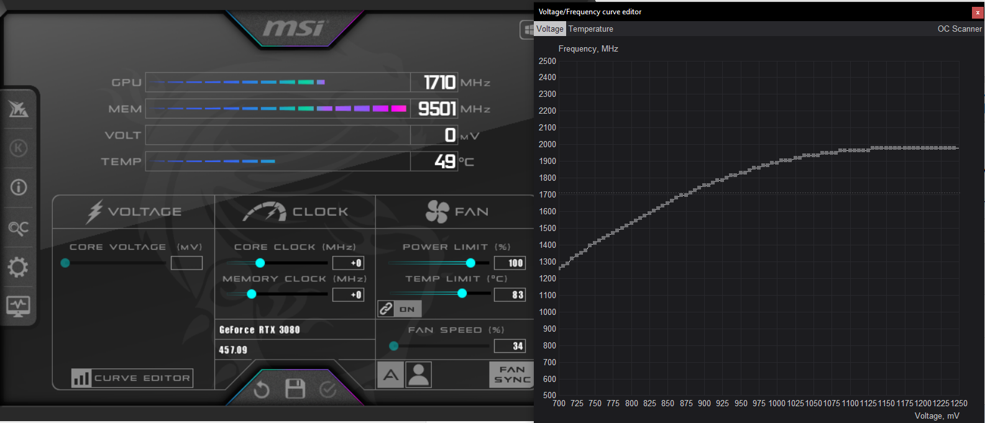Open MSI Kombustor from the sidebar K icon

point(18,148)
